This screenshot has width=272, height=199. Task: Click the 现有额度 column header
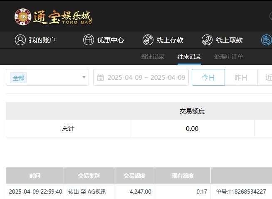coord(183,176)
